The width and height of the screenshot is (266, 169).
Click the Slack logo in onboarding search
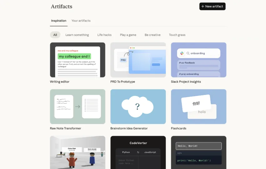pyautogui.click(x=182, y=53)
